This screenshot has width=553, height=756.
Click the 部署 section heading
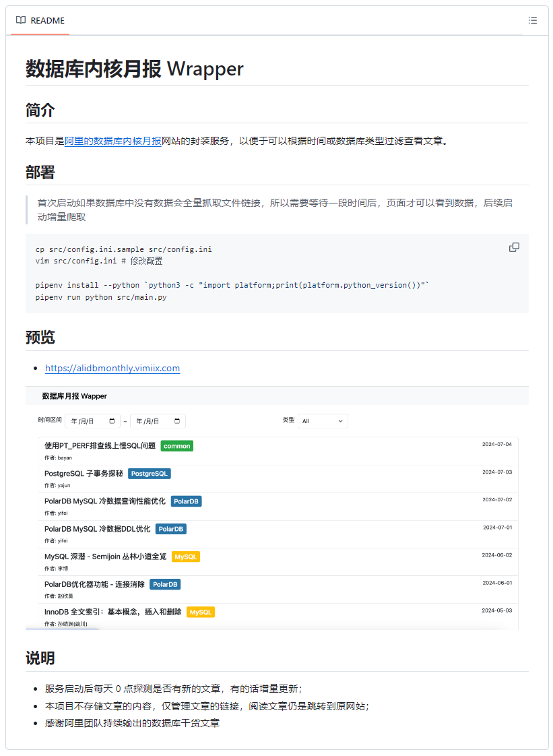click(x=40, y=172)
